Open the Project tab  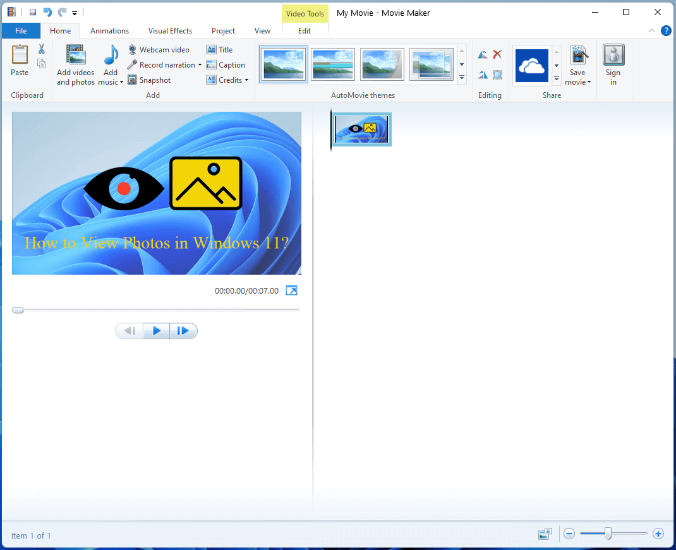(x=223, y=30)
